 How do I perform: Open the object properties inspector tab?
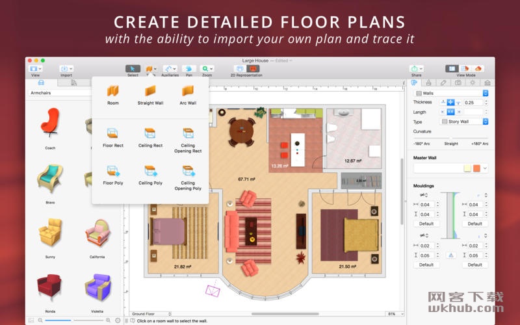pos(414,83)
